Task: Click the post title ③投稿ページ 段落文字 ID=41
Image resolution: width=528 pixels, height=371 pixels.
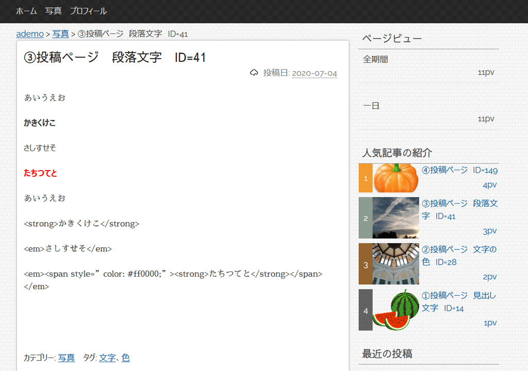Action: pos(115,57)
